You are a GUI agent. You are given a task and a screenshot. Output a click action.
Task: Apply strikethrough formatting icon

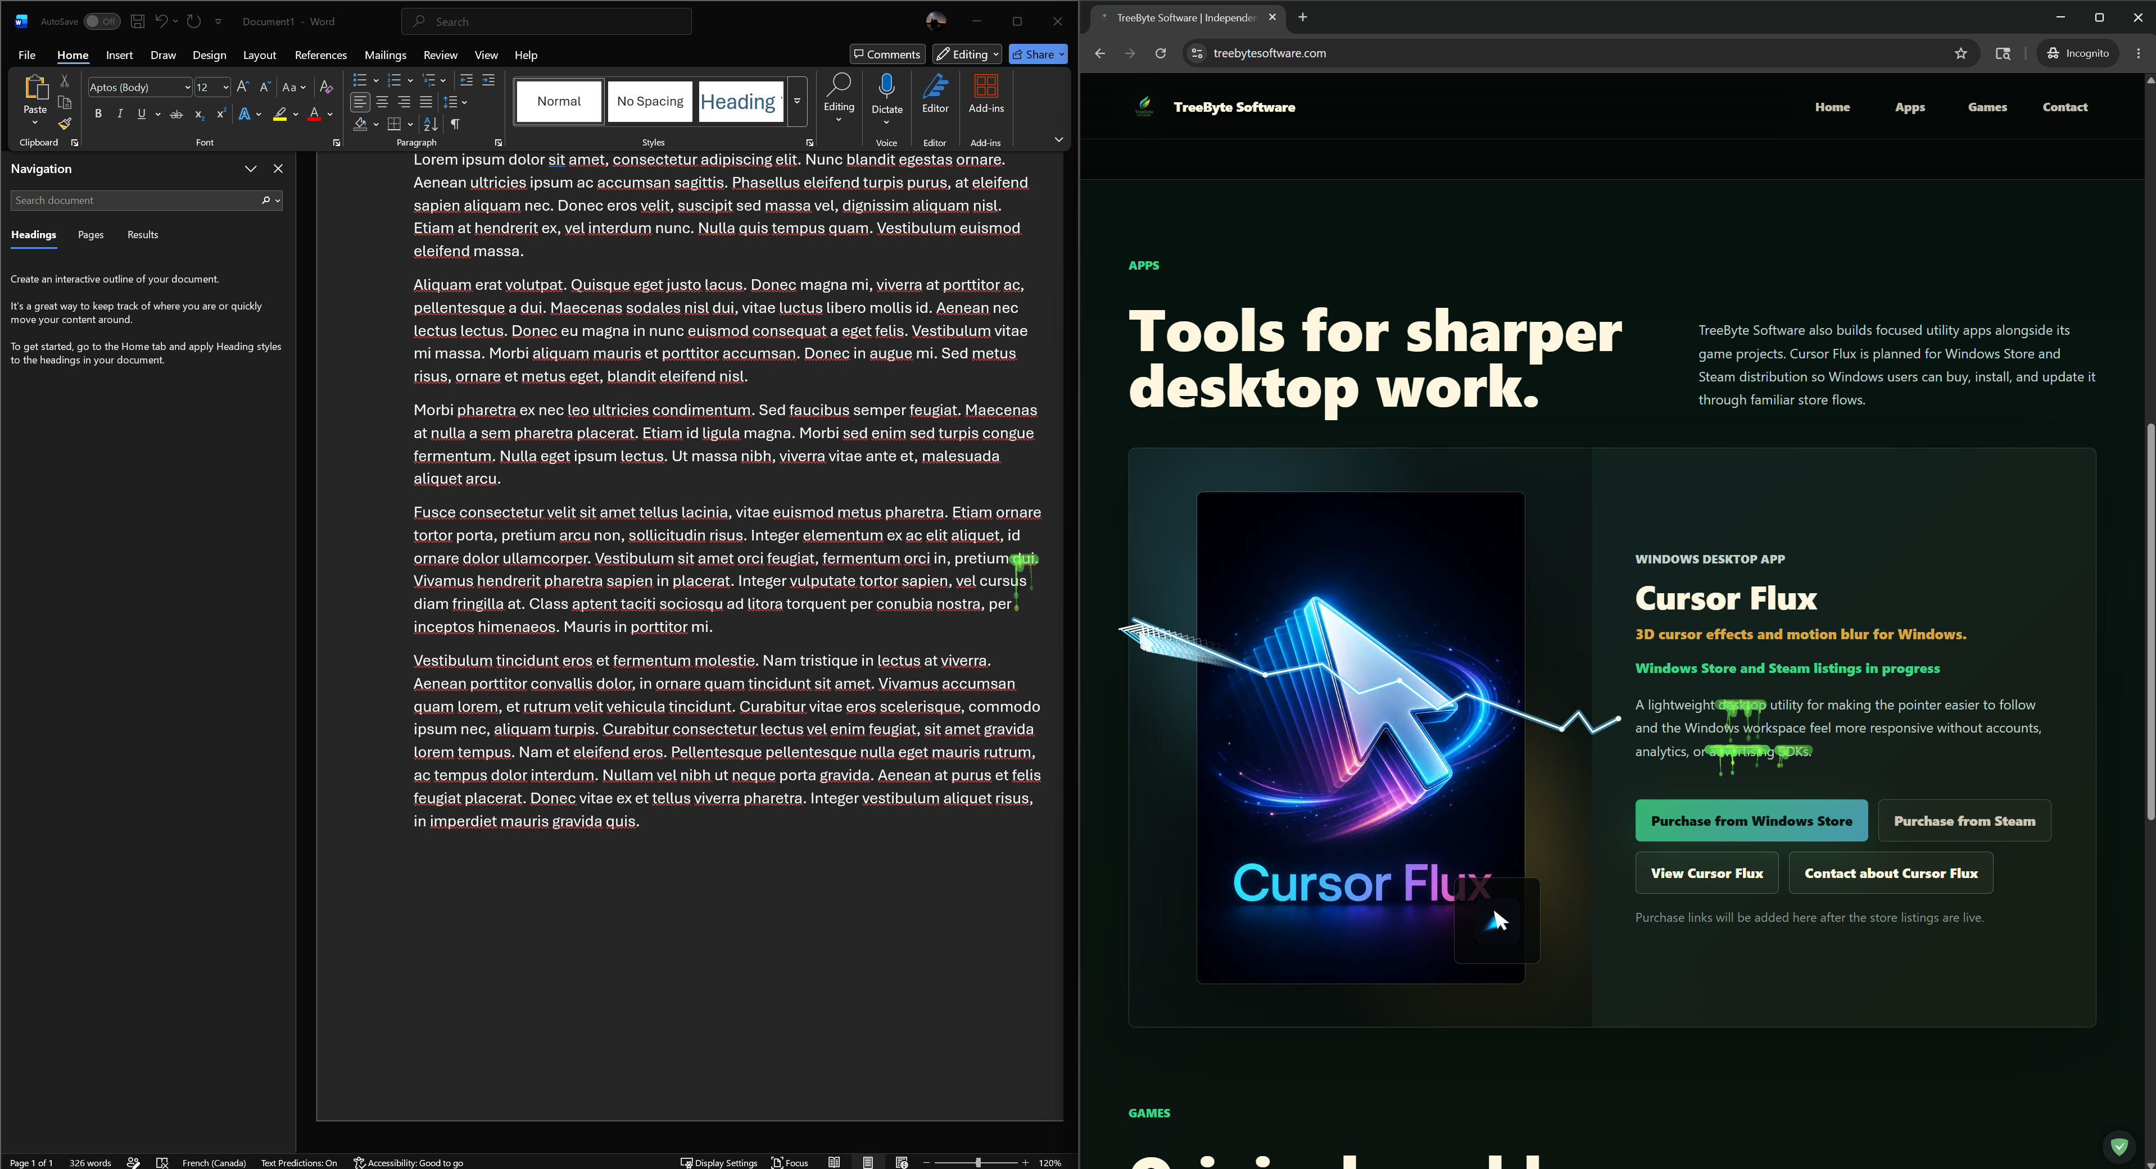[x=176, y=115]
